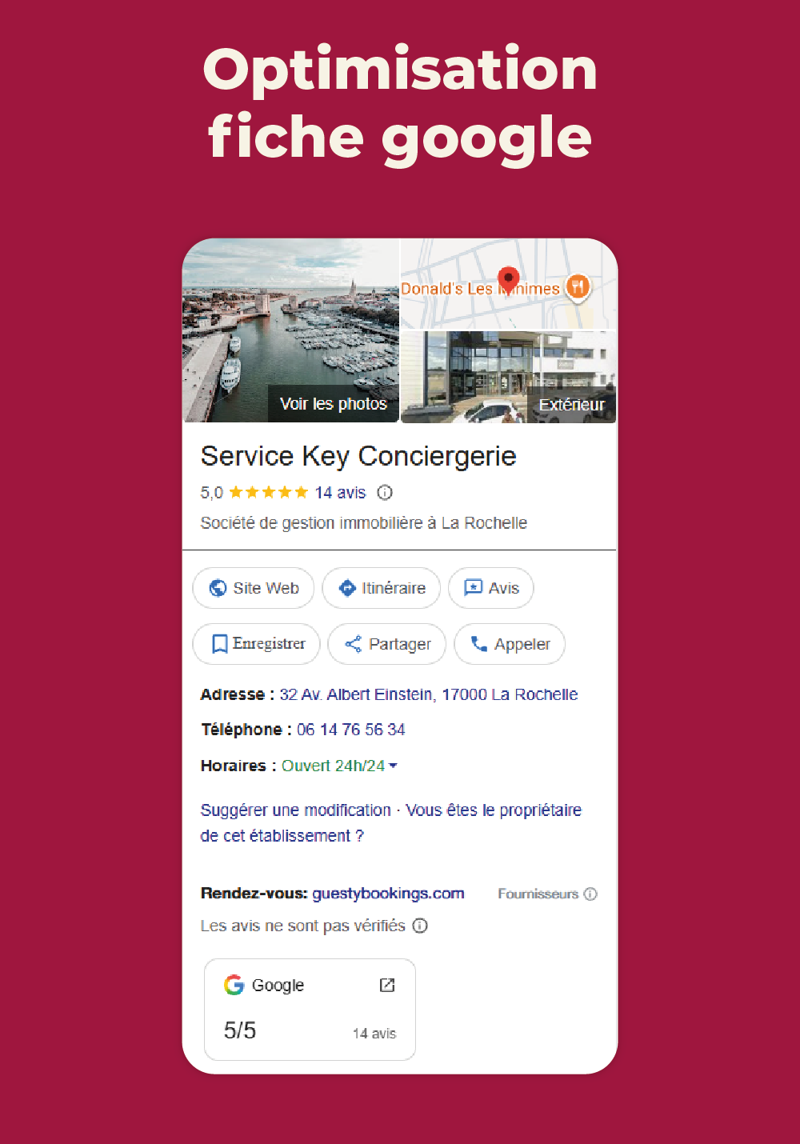The width and height of the screenshot is (800, 1144).
Task: Click info icon next to unverified reviews notice
Action: 420,926
